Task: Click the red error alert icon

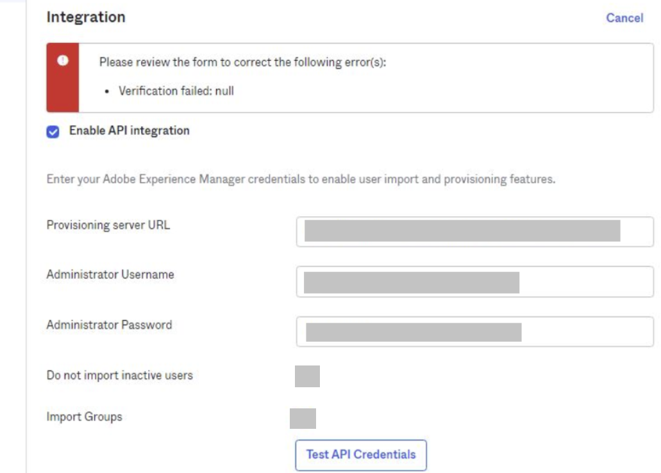Action: 62,60
